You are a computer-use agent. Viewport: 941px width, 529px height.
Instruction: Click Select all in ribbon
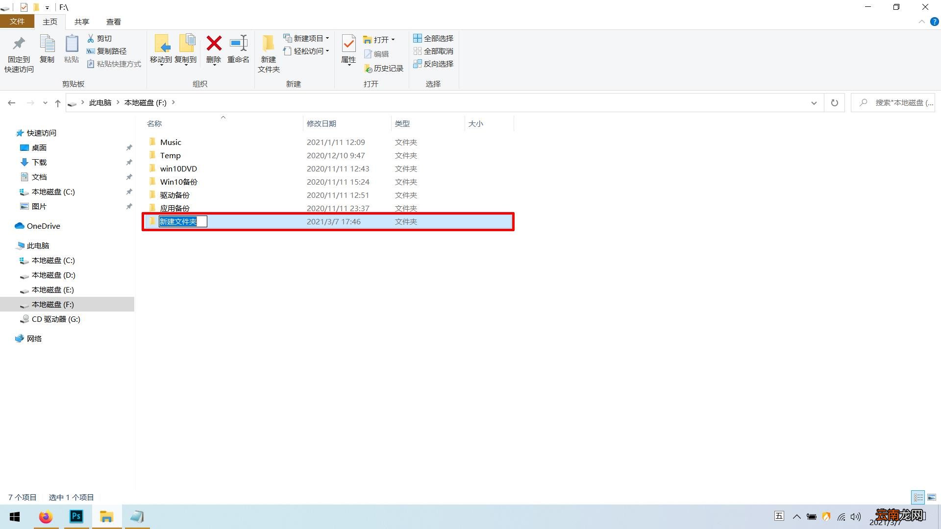tap(433, 38)
